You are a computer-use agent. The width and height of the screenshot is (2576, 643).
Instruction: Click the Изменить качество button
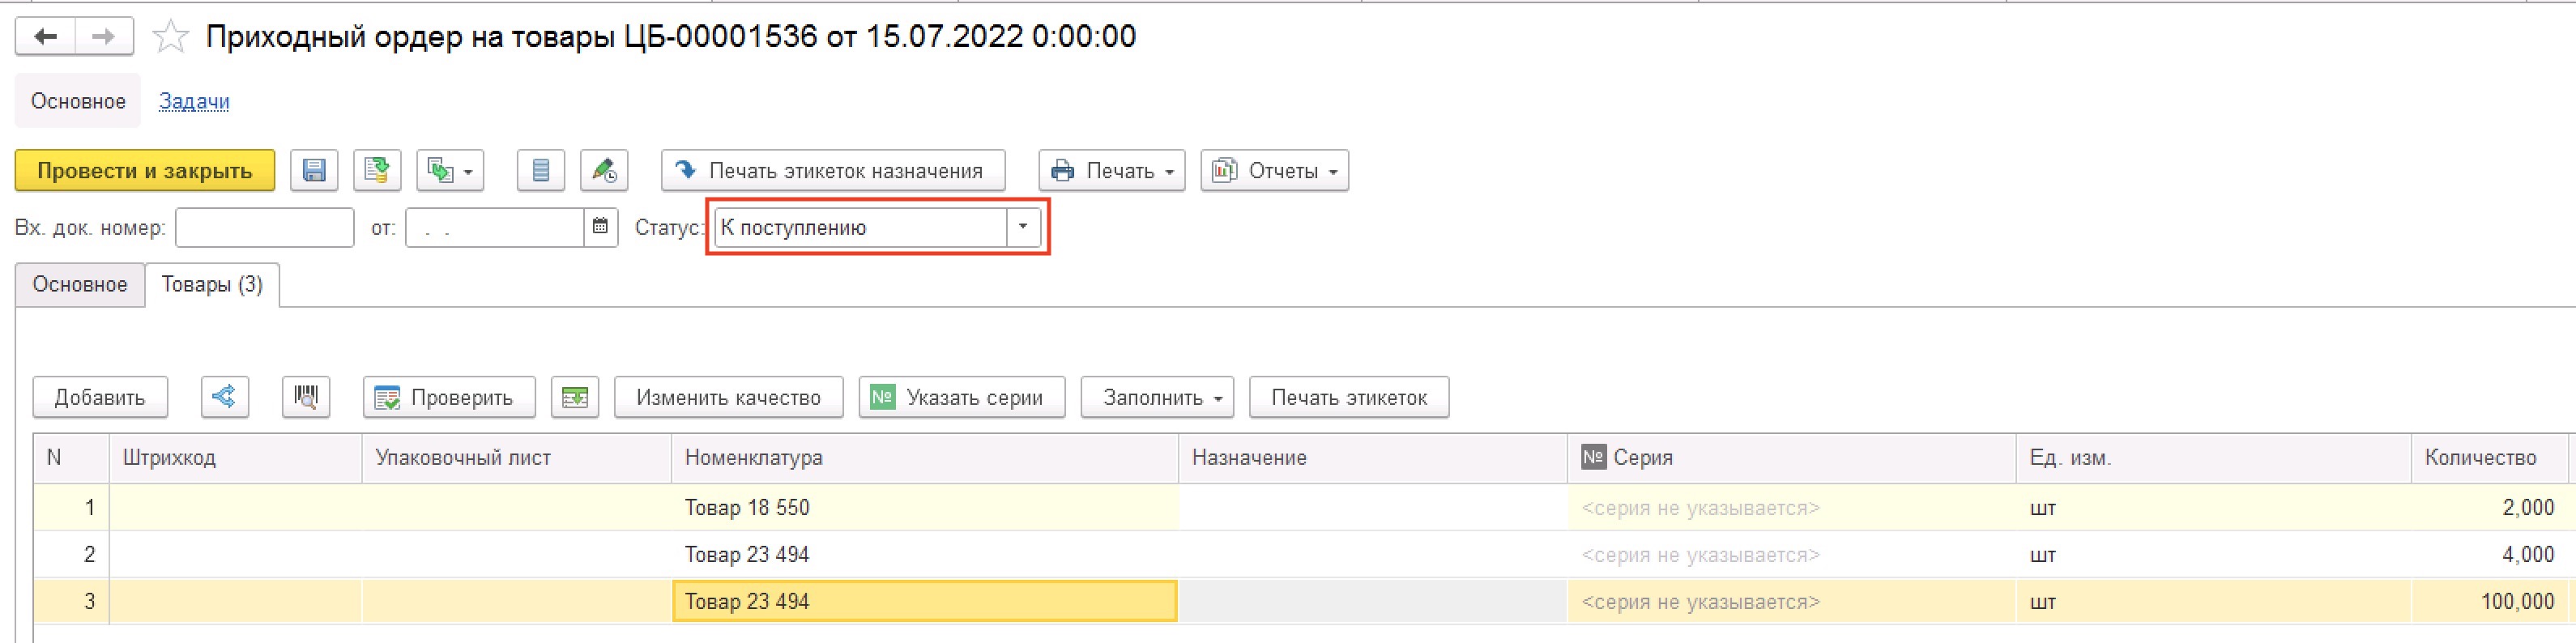(729, 397)
